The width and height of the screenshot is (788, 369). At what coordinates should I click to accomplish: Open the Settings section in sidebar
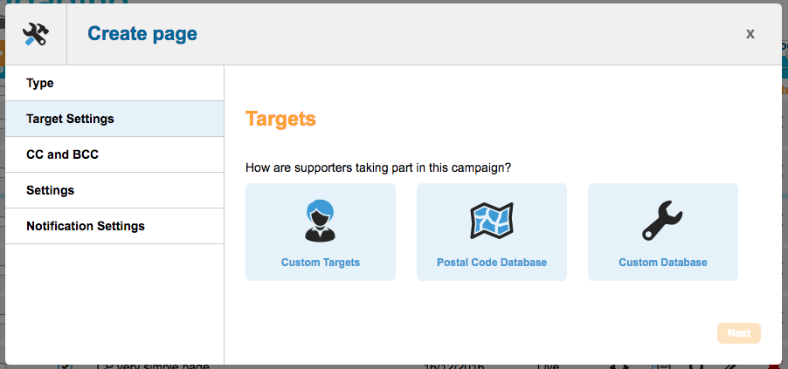pyautogui.click(x=51, y=190)
